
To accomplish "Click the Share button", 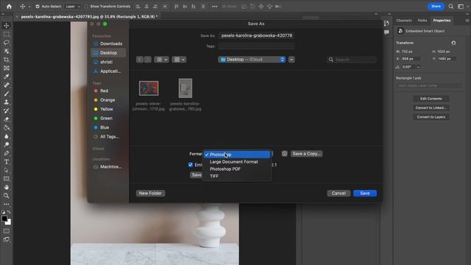I will tap(436, 7).
